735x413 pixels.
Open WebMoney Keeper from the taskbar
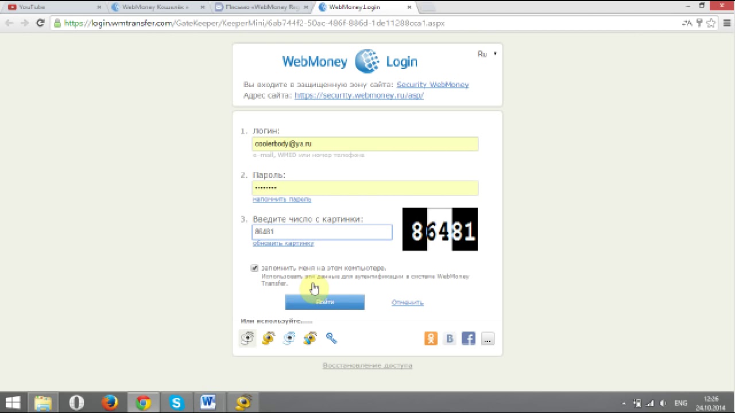tap(243, 403)
